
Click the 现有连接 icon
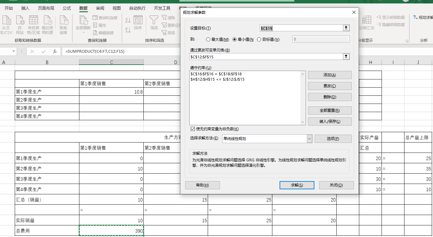click(x=64, y=21)
